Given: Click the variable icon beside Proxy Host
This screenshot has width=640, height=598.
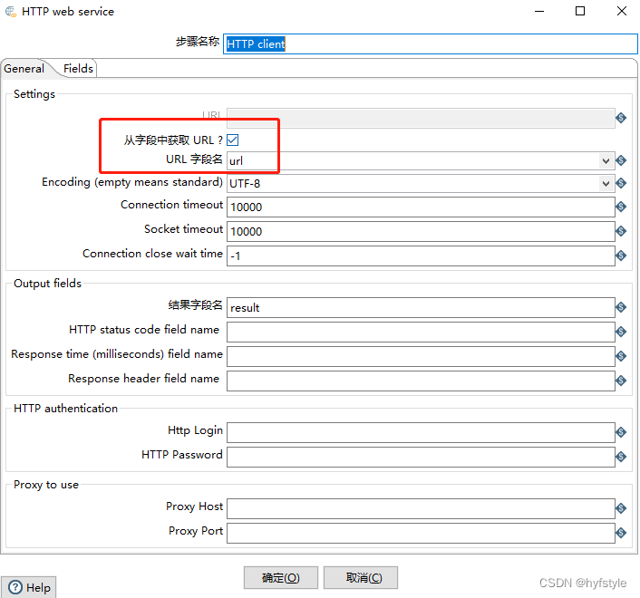Looking at the screenshot, I should (x=621, y=508).
